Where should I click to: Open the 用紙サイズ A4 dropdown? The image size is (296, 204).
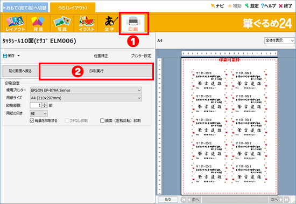pyautogui.click(x=86, y=98)
